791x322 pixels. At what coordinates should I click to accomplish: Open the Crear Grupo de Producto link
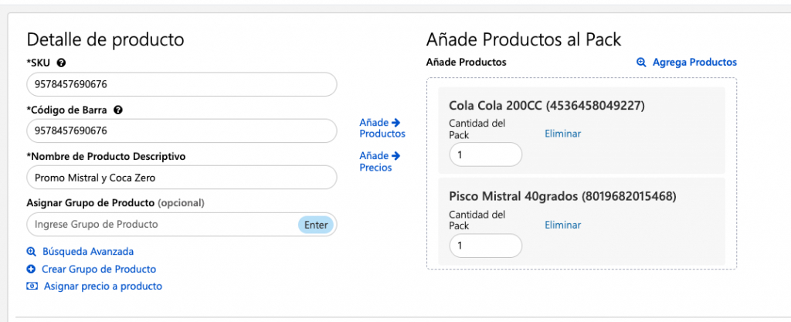[99, 269]
